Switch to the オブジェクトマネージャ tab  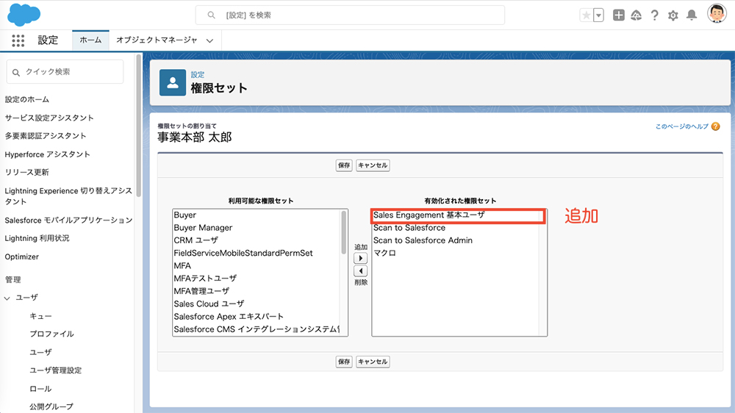[x=157, y=40]
